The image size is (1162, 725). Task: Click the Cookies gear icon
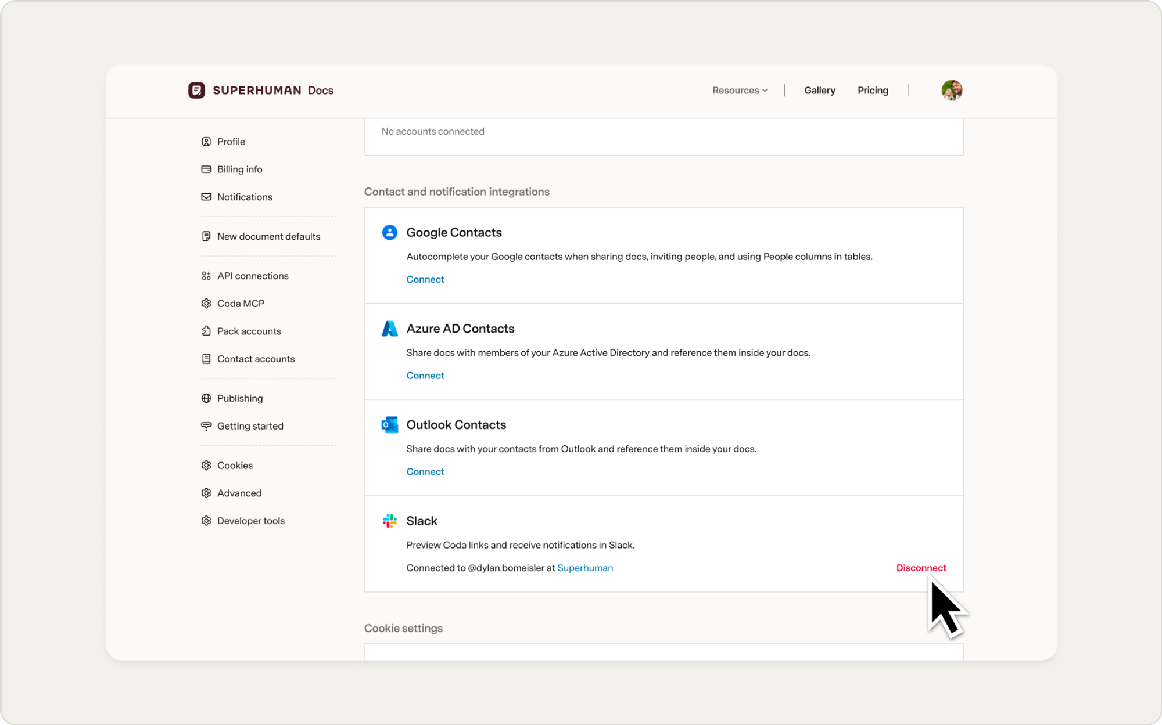(x=206, y=466)
